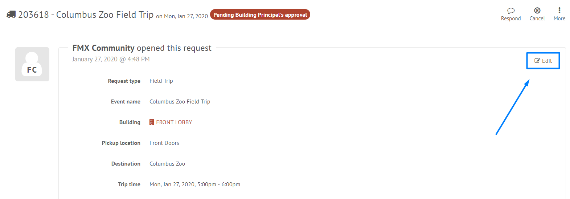Click the FMX Community name heading
This screenshot has height=199, width=570.
tap(103, 48)
